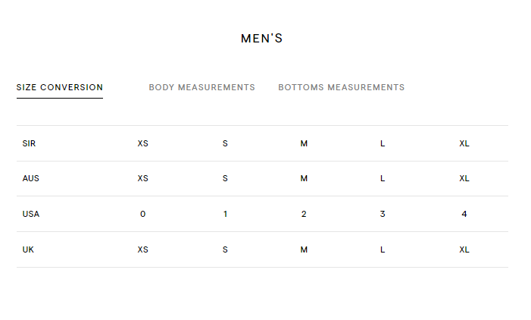This screenshot has width=531, height=320.
Task: Click XL in the UK row
Action: pyautogui.click(x=464, y=249)
